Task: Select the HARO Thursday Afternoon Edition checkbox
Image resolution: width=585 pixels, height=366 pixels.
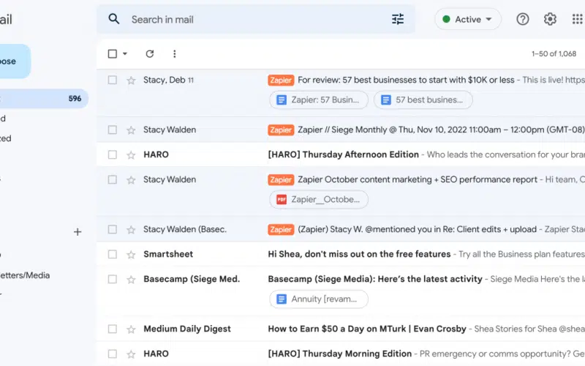Action: tap(113, 154)
